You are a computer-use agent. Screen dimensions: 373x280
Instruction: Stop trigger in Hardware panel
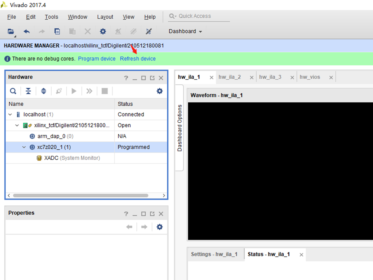click(105, 91)
